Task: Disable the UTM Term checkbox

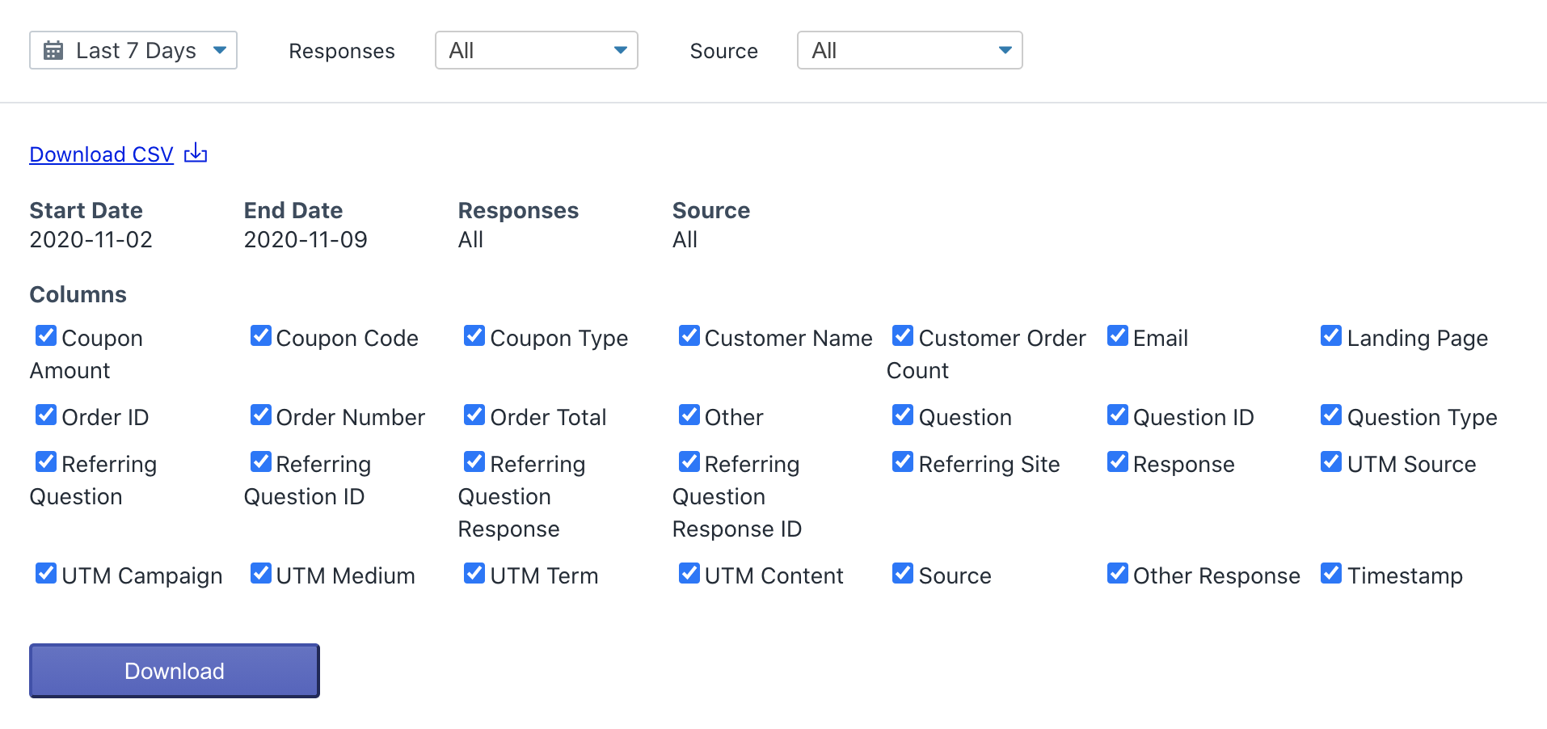Action: [x=474, y=573]
